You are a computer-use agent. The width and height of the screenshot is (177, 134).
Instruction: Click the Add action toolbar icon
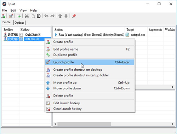(19, 16)
